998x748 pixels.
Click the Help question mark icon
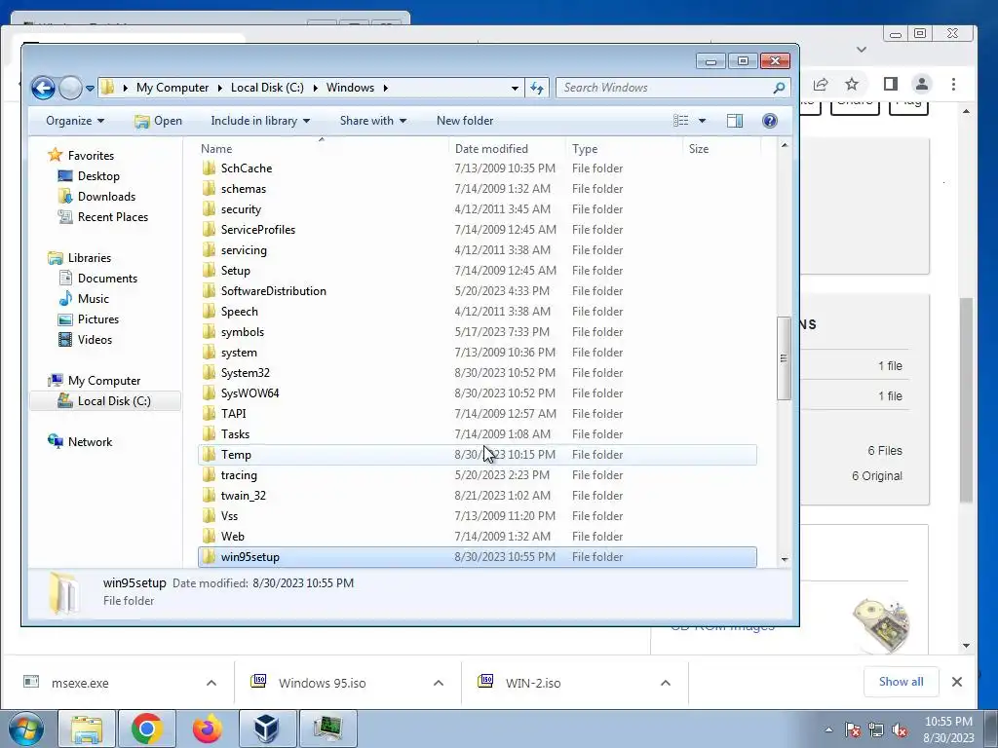[770, 120]
